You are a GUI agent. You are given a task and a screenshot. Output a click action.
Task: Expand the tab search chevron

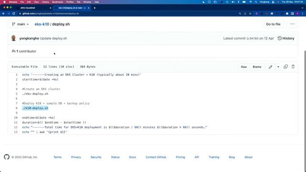[302, 8]
